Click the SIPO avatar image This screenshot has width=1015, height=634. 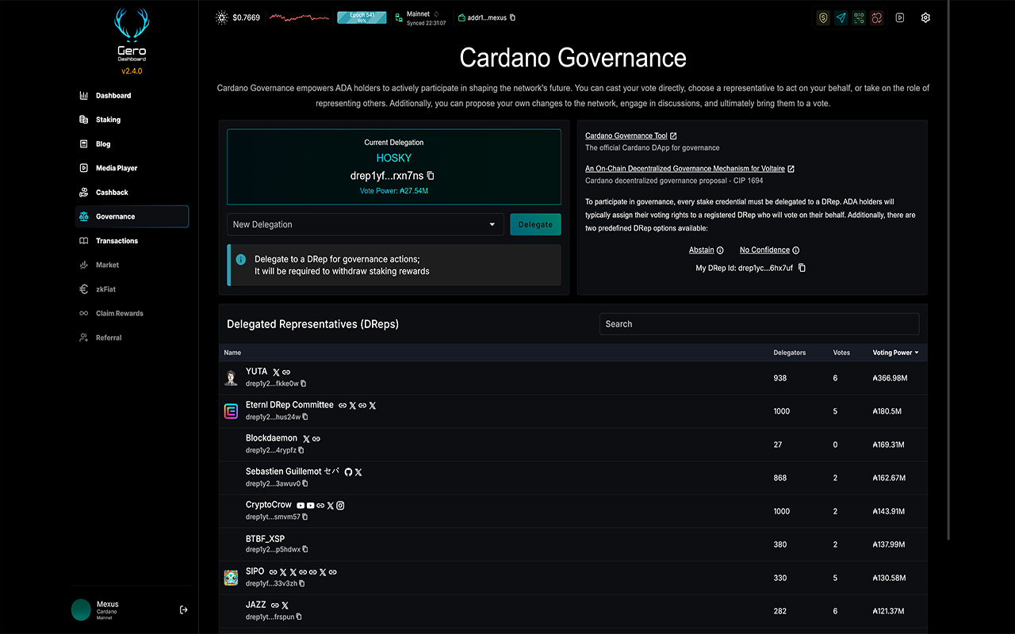point(231,577)
